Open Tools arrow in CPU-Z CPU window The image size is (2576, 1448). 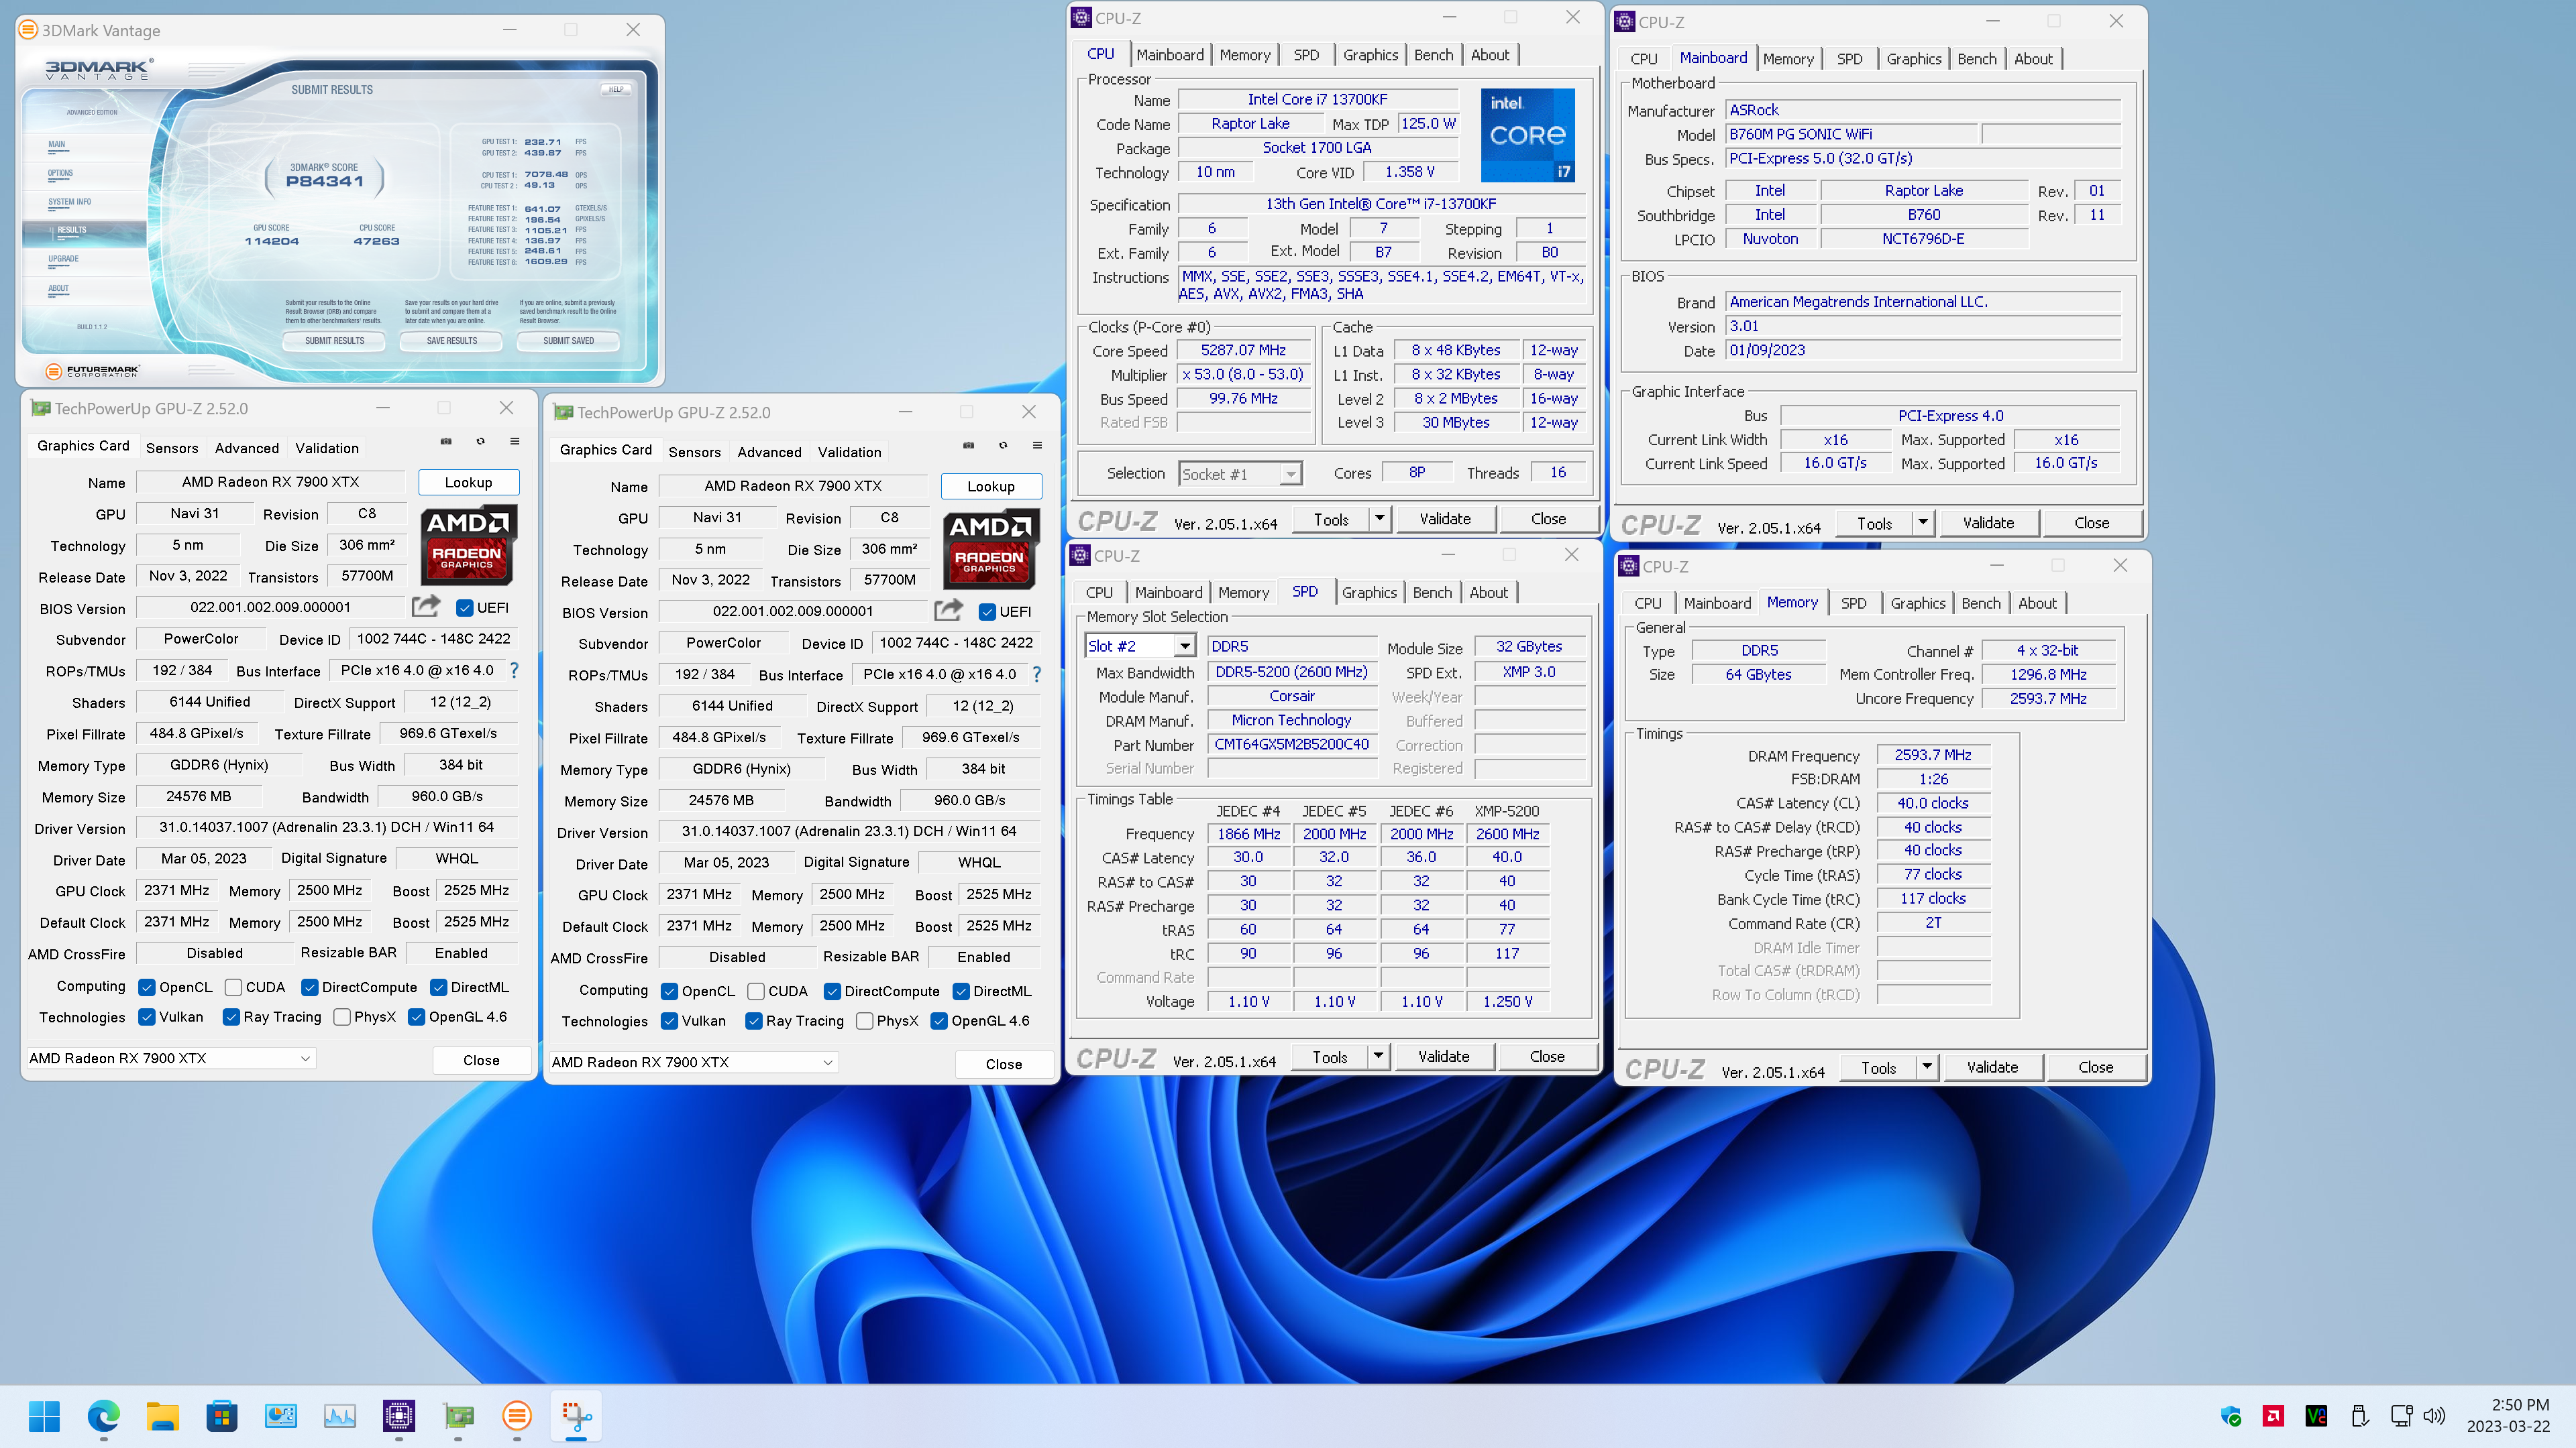(1380, 519)
